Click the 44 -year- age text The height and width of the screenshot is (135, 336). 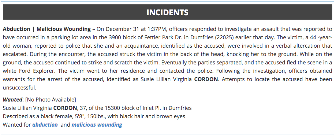pyautogui.click(x=321, y=37)
